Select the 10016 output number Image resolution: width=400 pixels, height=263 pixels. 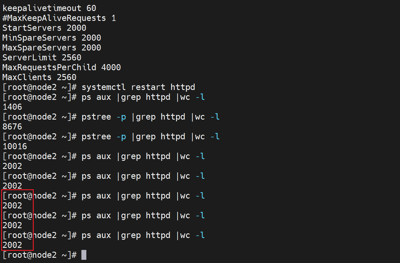point(15,146)
